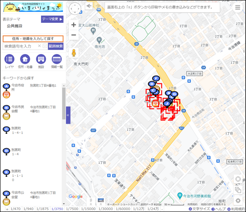This screenshot has width=246, height=212.
Task: Select scale 1/3750
Action: click(x=57, y=209)
